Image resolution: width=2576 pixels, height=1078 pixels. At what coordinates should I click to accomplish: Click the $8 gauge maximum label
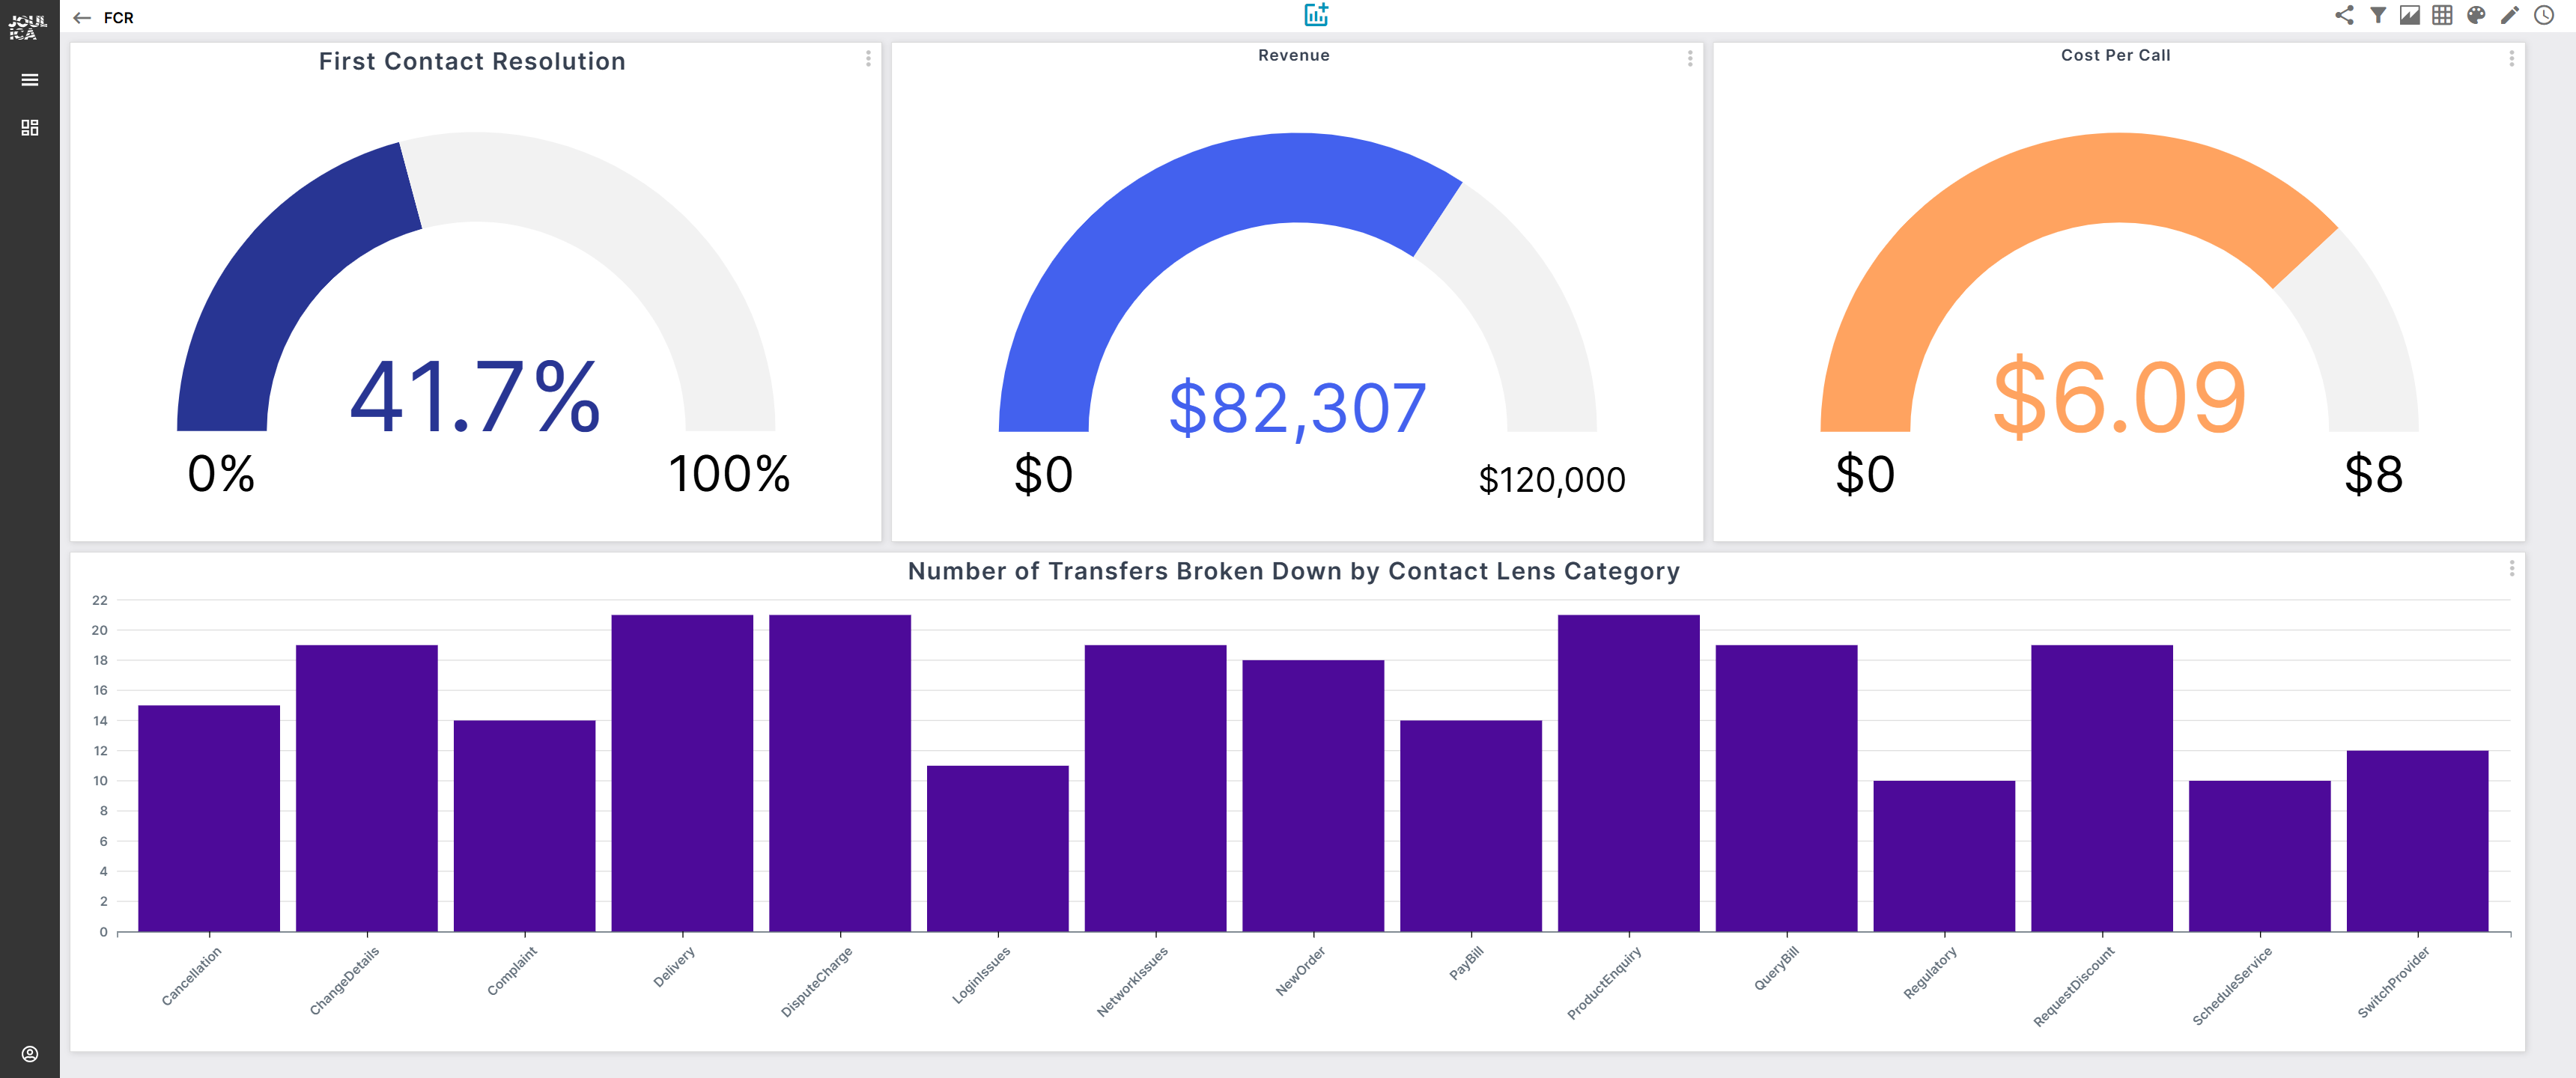click(2374, 474)
